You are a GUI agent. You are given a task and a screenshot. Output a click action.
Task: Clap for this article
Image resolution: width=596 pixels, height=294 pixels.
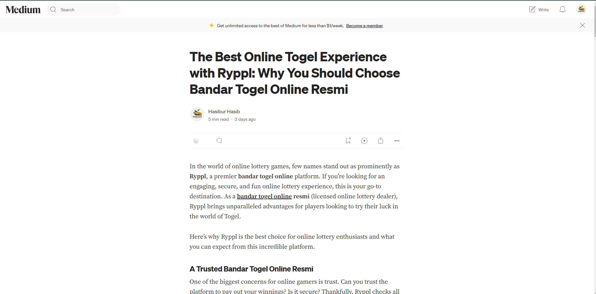196,141
